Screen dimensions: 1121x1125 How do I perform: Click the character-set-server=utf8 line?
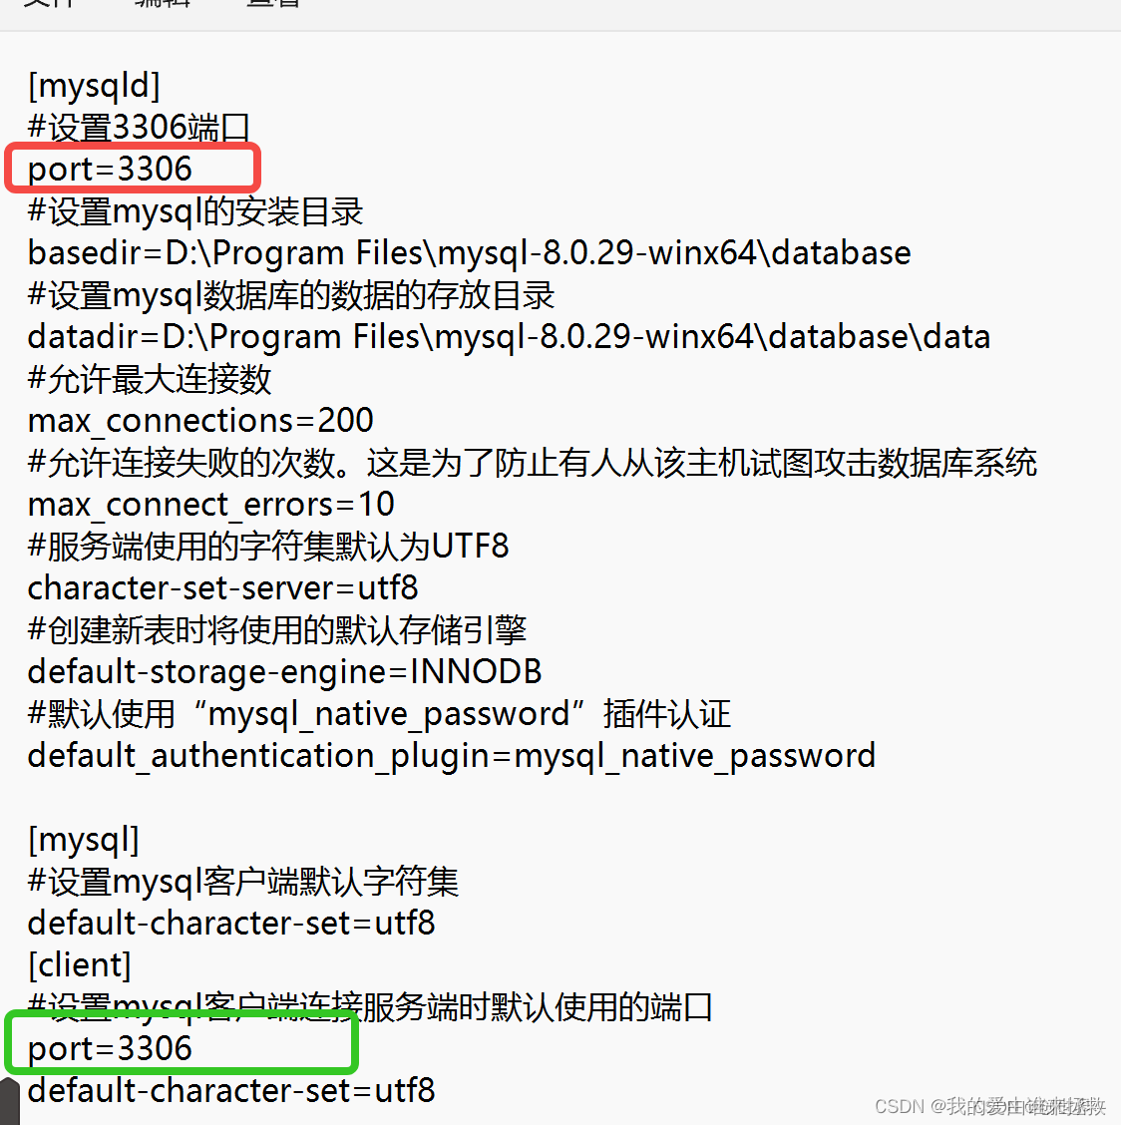(x=222, y=588)
